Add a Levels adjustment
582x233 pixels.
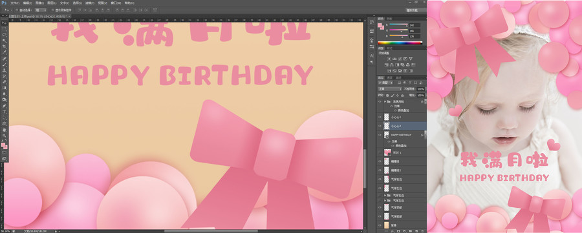(x=394, y=59)
